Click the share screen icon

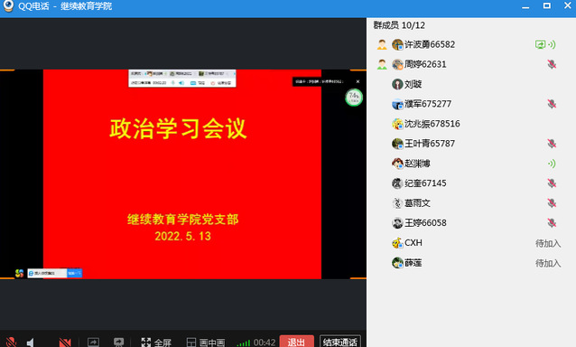tap(93, 342)
